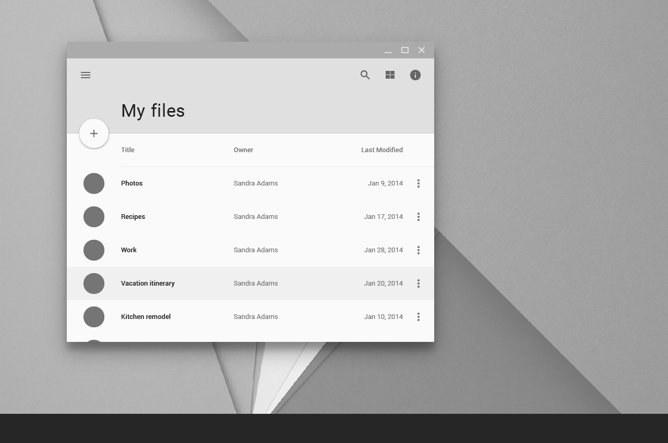Open three-dot menu for Vacation itinerary
Viewport: 668px width, 443px height.
pyautogui.click(x=418, y=284)
